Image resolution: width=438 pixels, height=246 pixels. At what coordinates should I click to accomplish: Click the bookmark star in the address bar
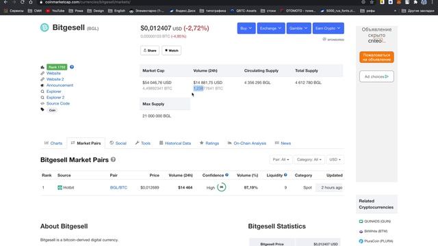tap(372, 2)
